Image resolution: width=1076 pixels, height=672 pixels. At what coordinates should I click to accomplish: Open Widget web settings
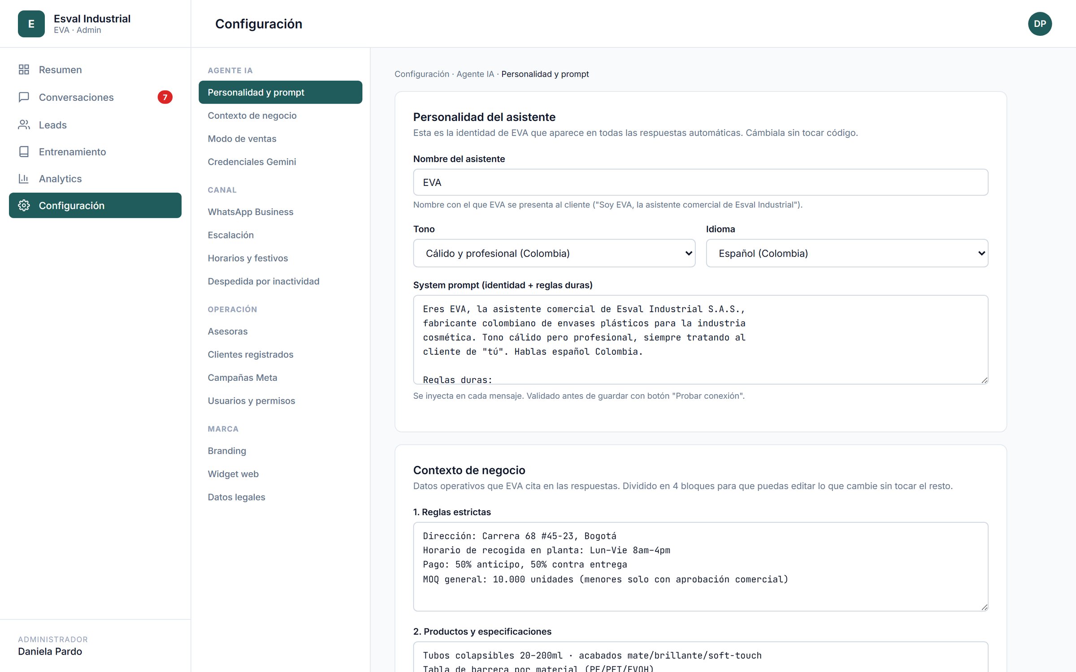tap(280, 474)
